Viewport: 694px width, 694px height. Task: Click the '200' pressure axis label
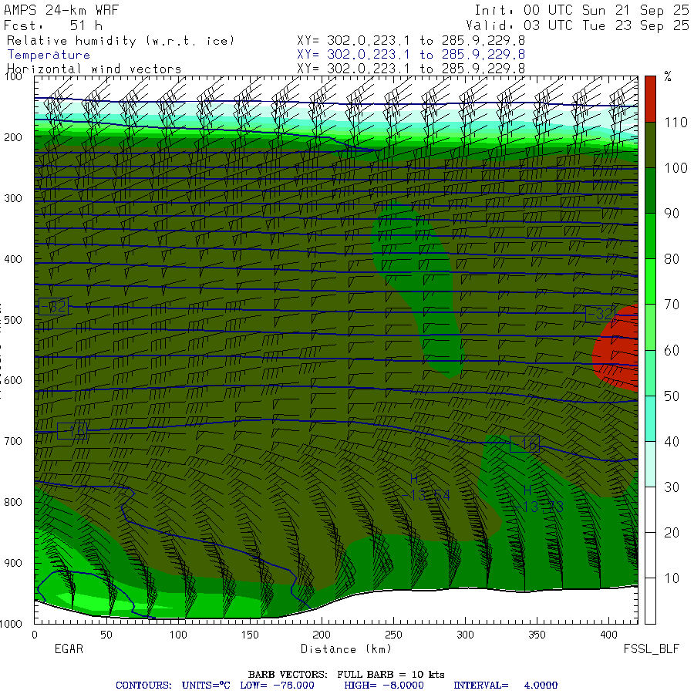(13, 137)
